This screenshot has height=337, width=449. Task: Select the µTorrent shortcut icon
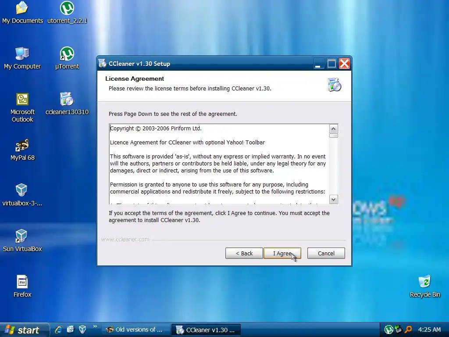[67, 58]
